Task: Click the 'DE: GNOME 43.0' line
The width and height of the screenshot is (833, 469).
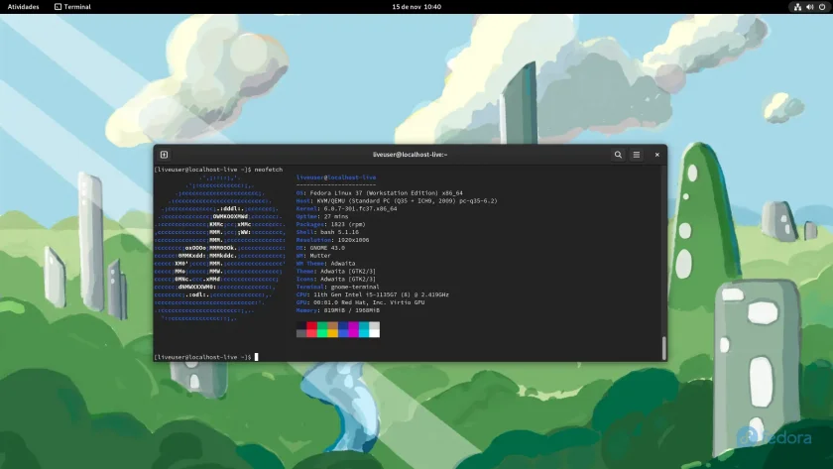Action: (320, 248)
